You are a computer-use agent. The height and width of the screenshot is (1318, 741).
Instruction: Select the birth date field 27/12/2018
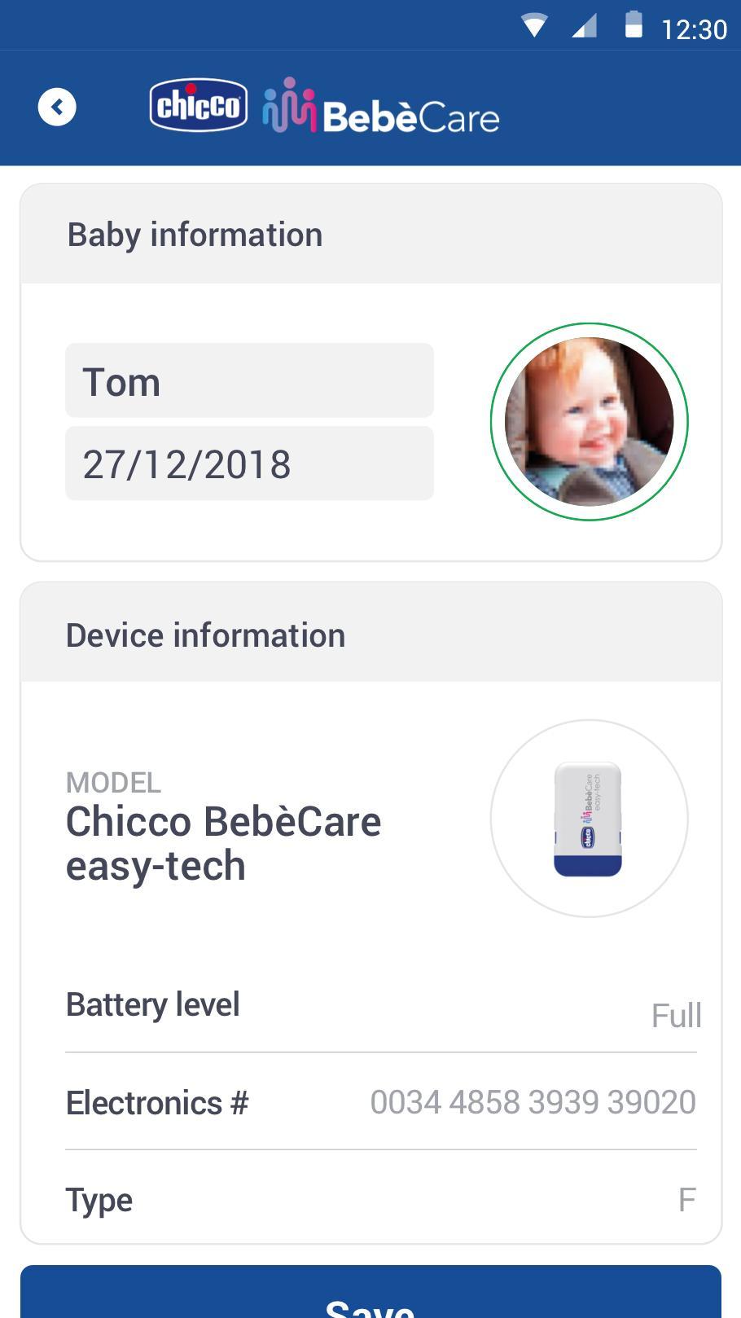click(x=249, y=464)
